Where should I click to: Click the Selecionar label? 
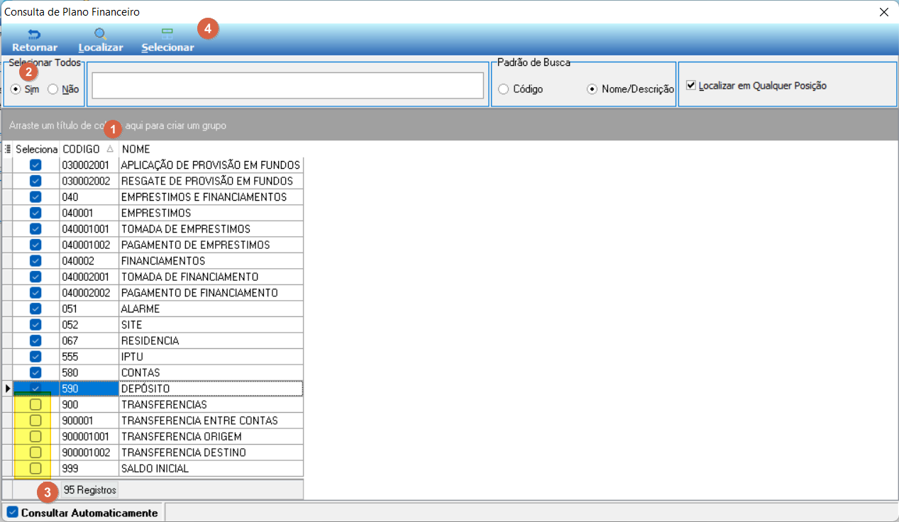(x=167, y=48)
